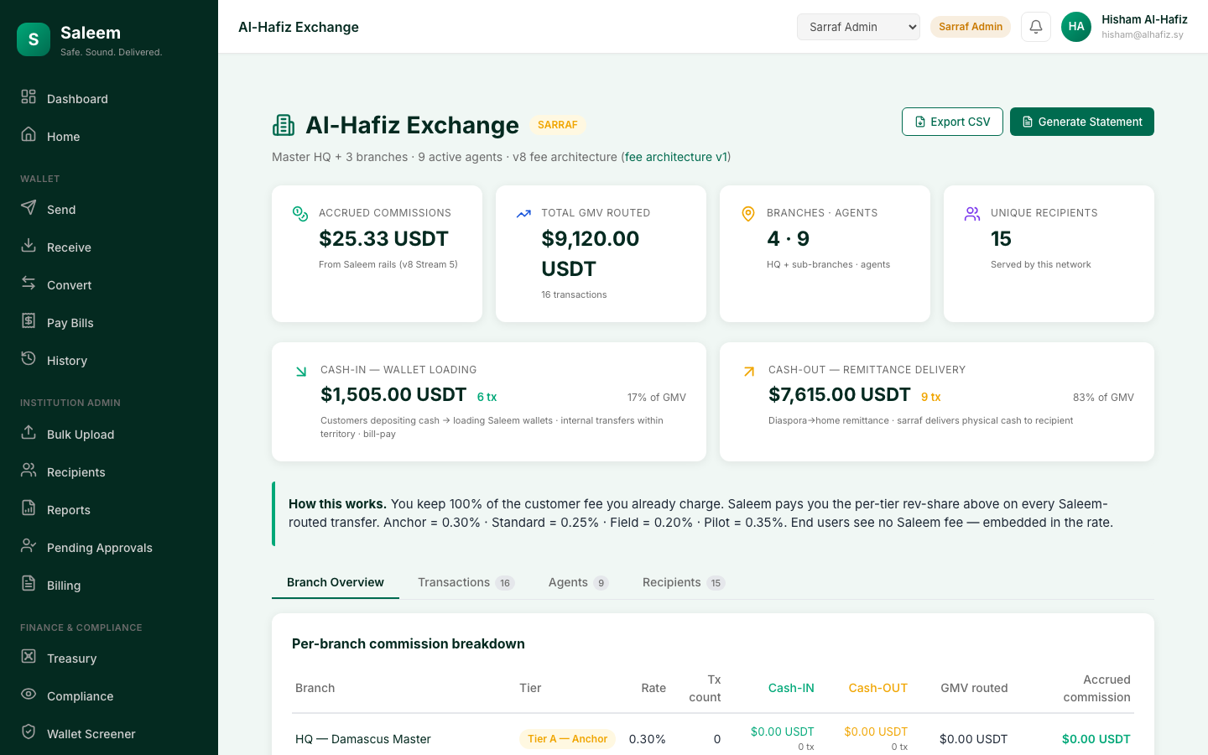The height and width of the screenshot is (755, 1208).
Task: Click the 9 tx label
Action: pos(931,397)
